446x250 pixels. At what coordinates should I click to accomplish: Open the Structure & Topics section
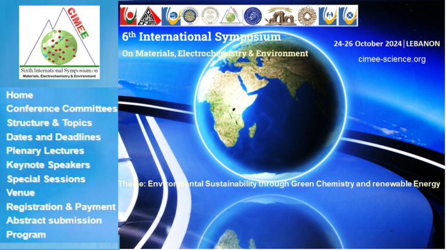(x=49, y=122)
